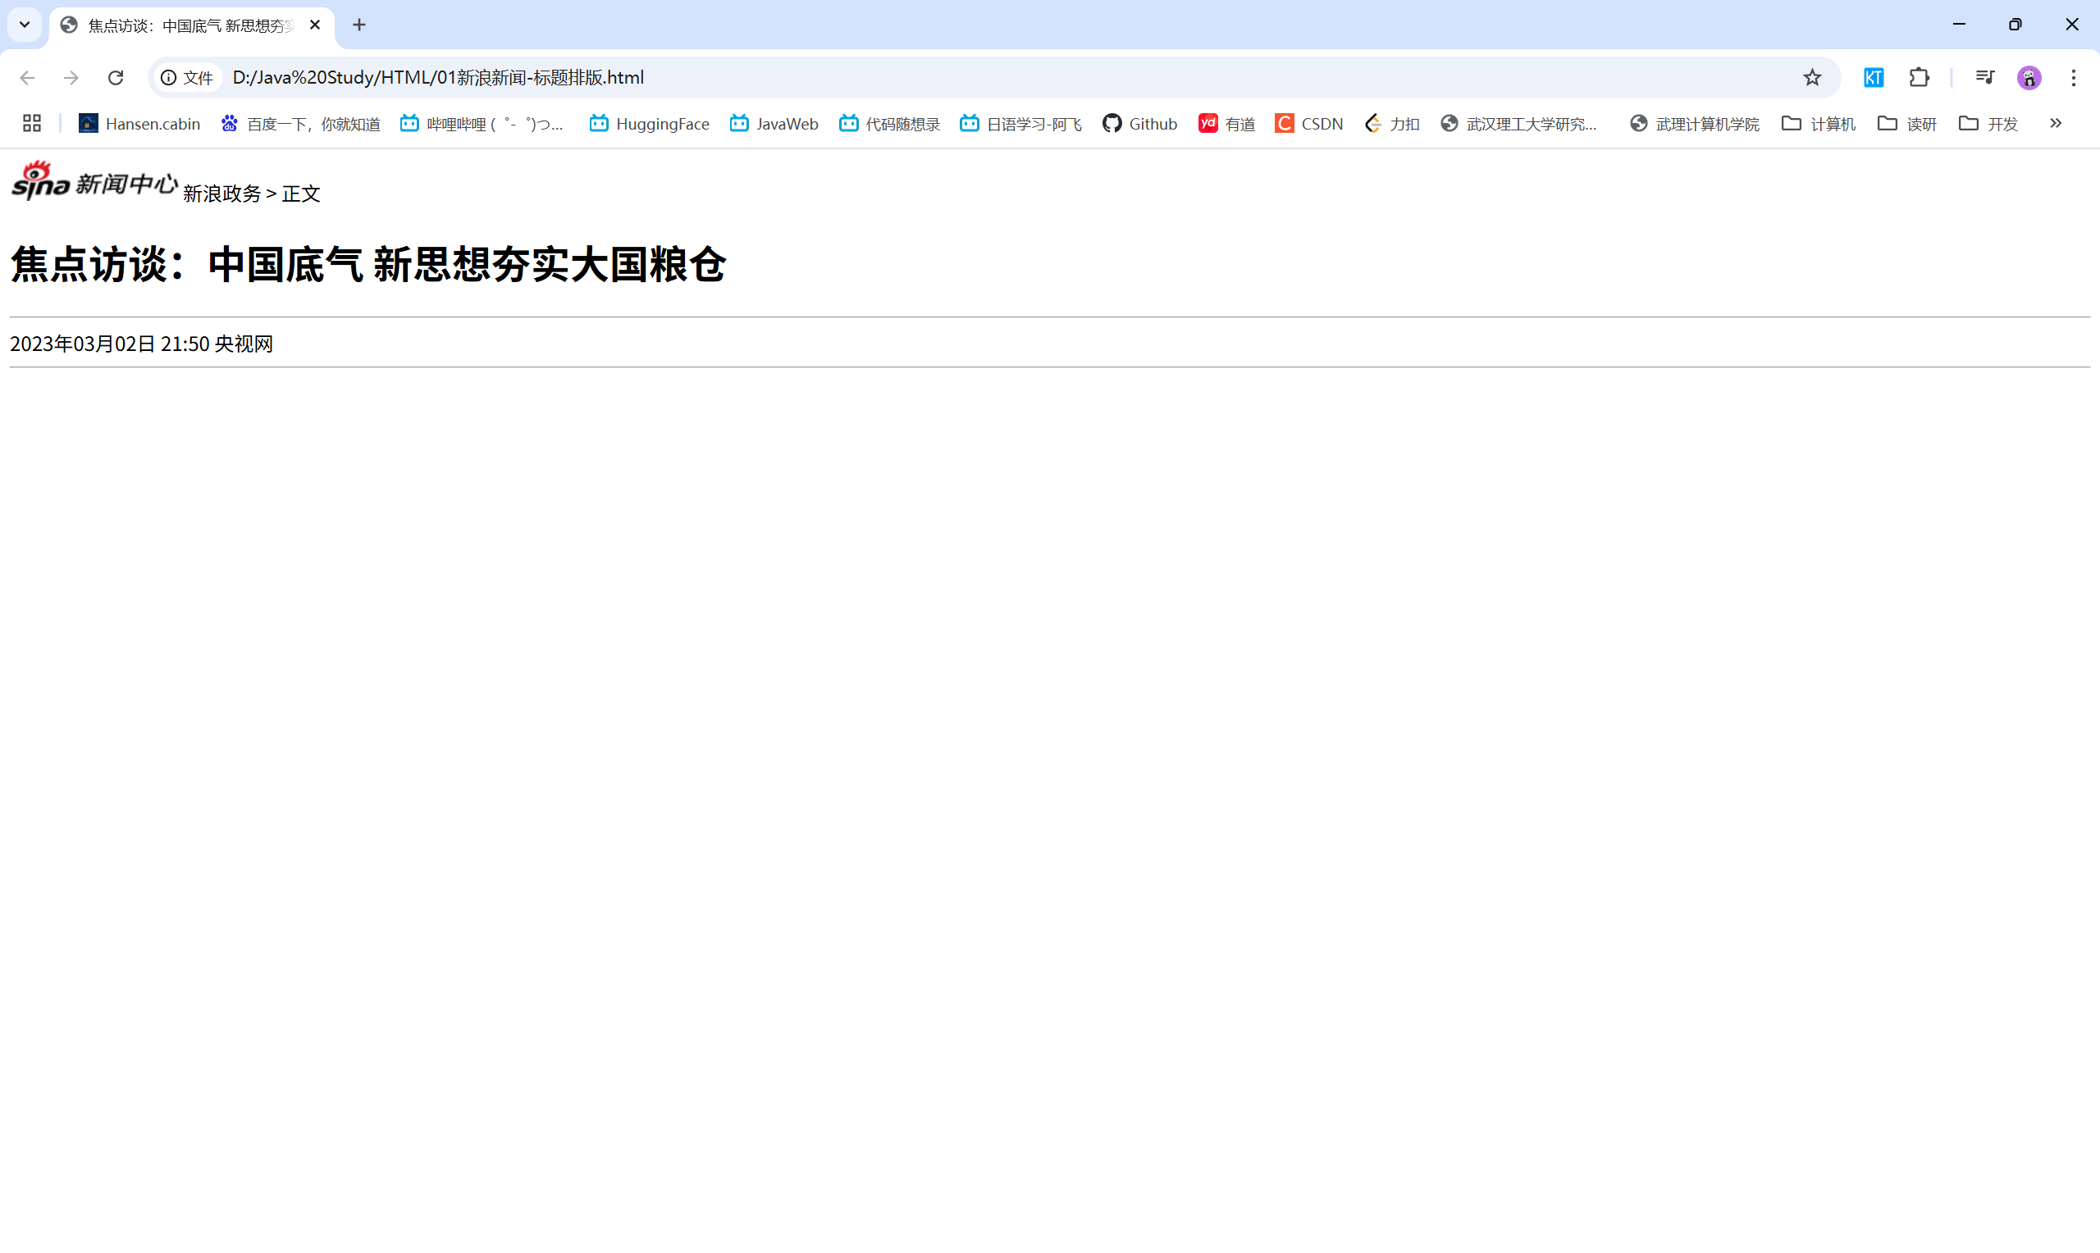Click the Sina 新闻中心 logo
Screen dimensions: 2100x1253
(x=93, y=180)
